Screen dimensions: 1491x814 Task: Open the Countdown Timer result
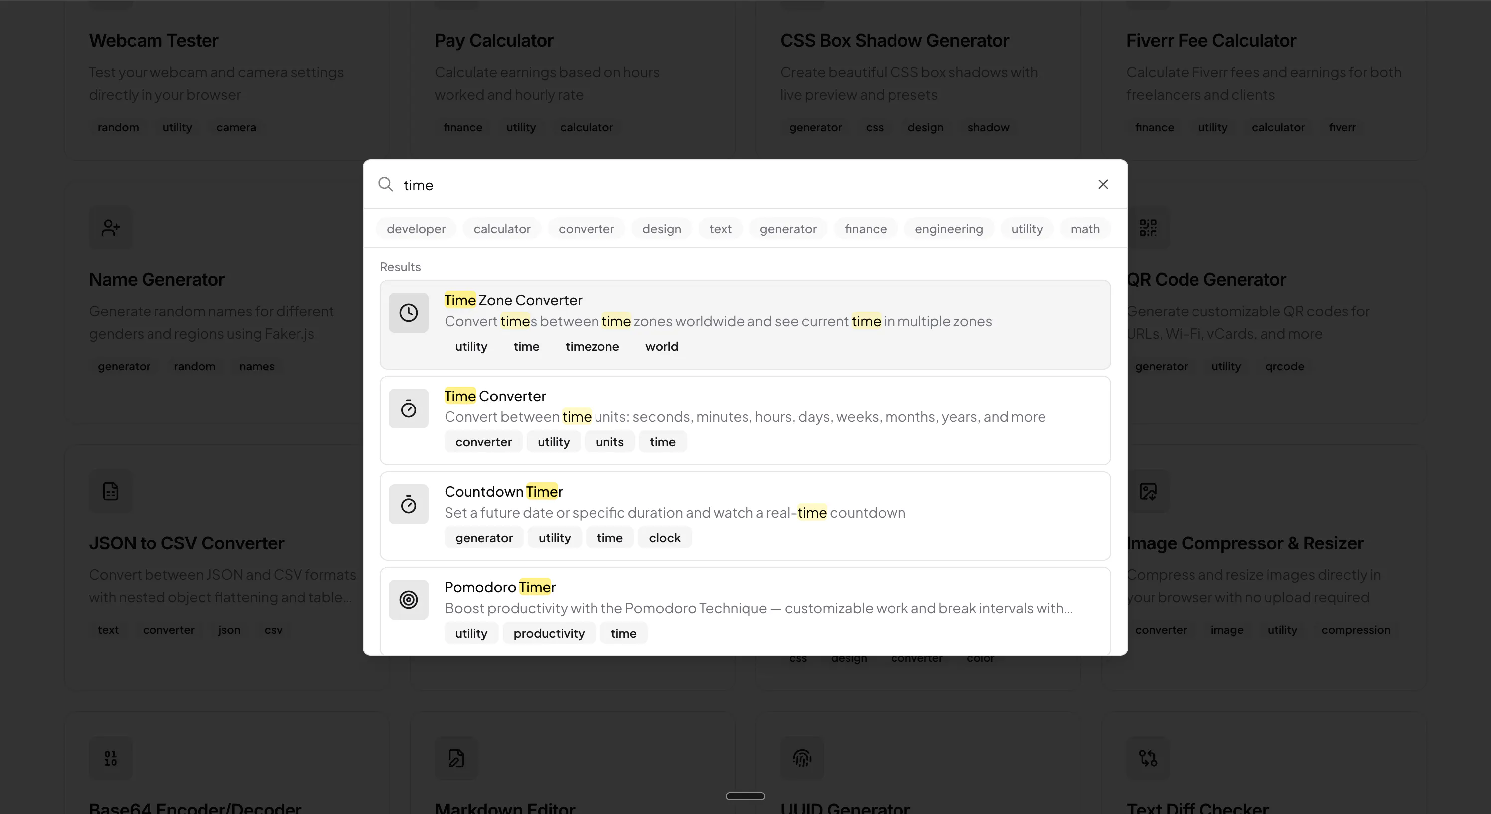(745, 516)
